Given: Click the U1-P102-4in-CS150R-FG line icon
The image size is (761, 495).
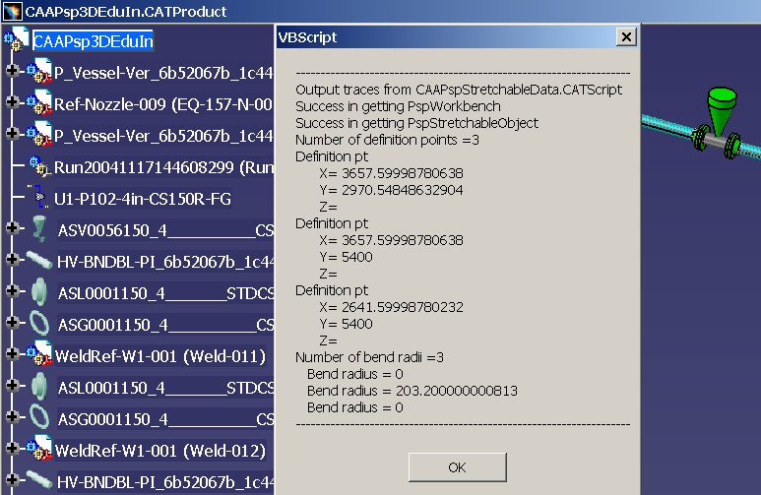Looking at the screenshot, I should pyautogui.click(x=39, y=198).
